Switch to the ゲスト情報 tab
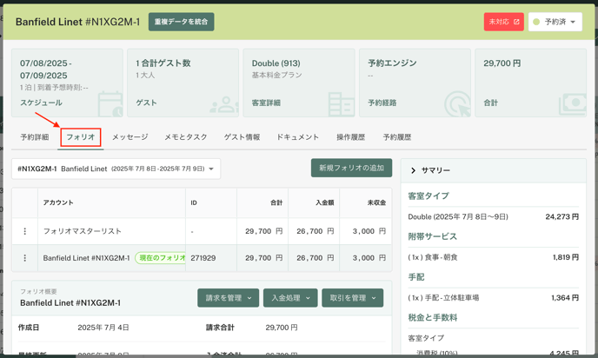 click(x=242, y=137)
